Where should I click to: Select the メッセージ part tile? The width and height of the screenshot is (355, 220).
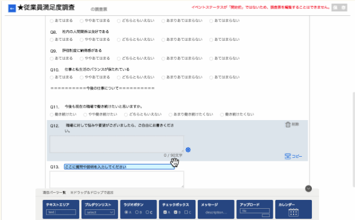[x=216, y=209]
